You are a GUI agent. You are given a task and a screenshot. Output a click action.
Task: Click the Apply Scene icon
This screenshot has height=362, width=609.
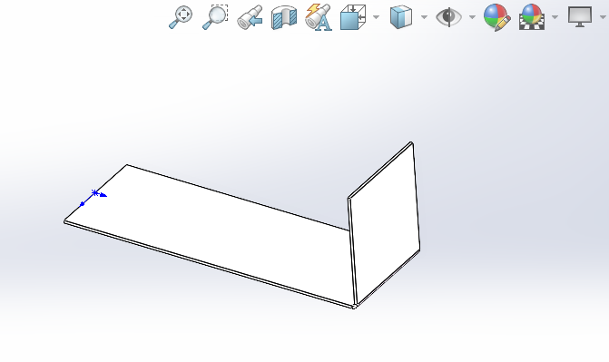point(532,17)
